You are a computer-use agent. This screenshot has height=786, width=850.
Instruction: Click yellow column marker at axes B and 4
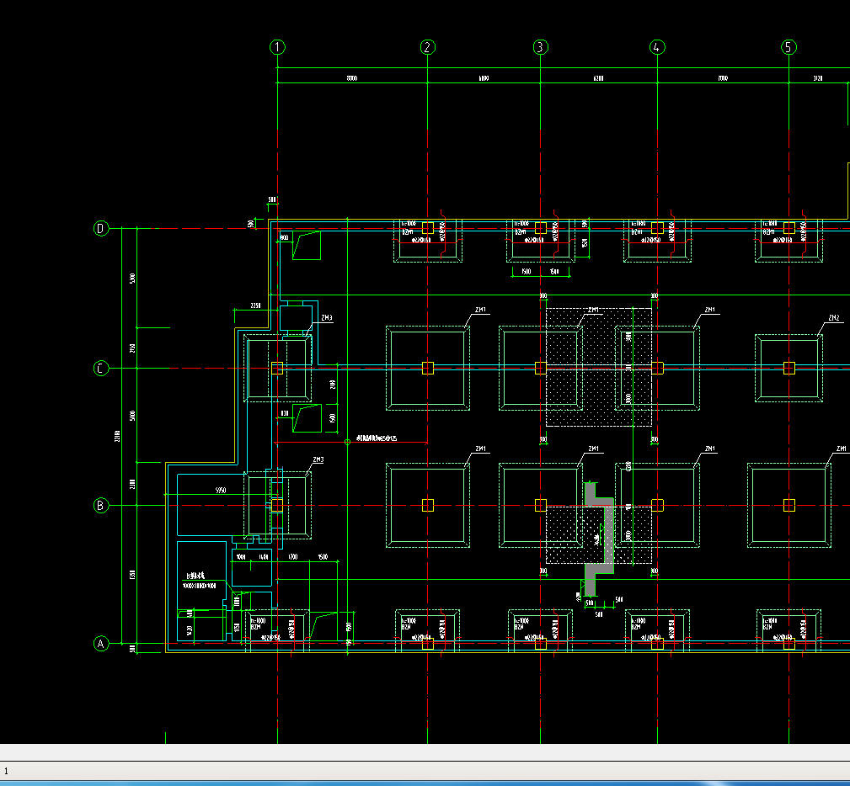pos(658,506)
